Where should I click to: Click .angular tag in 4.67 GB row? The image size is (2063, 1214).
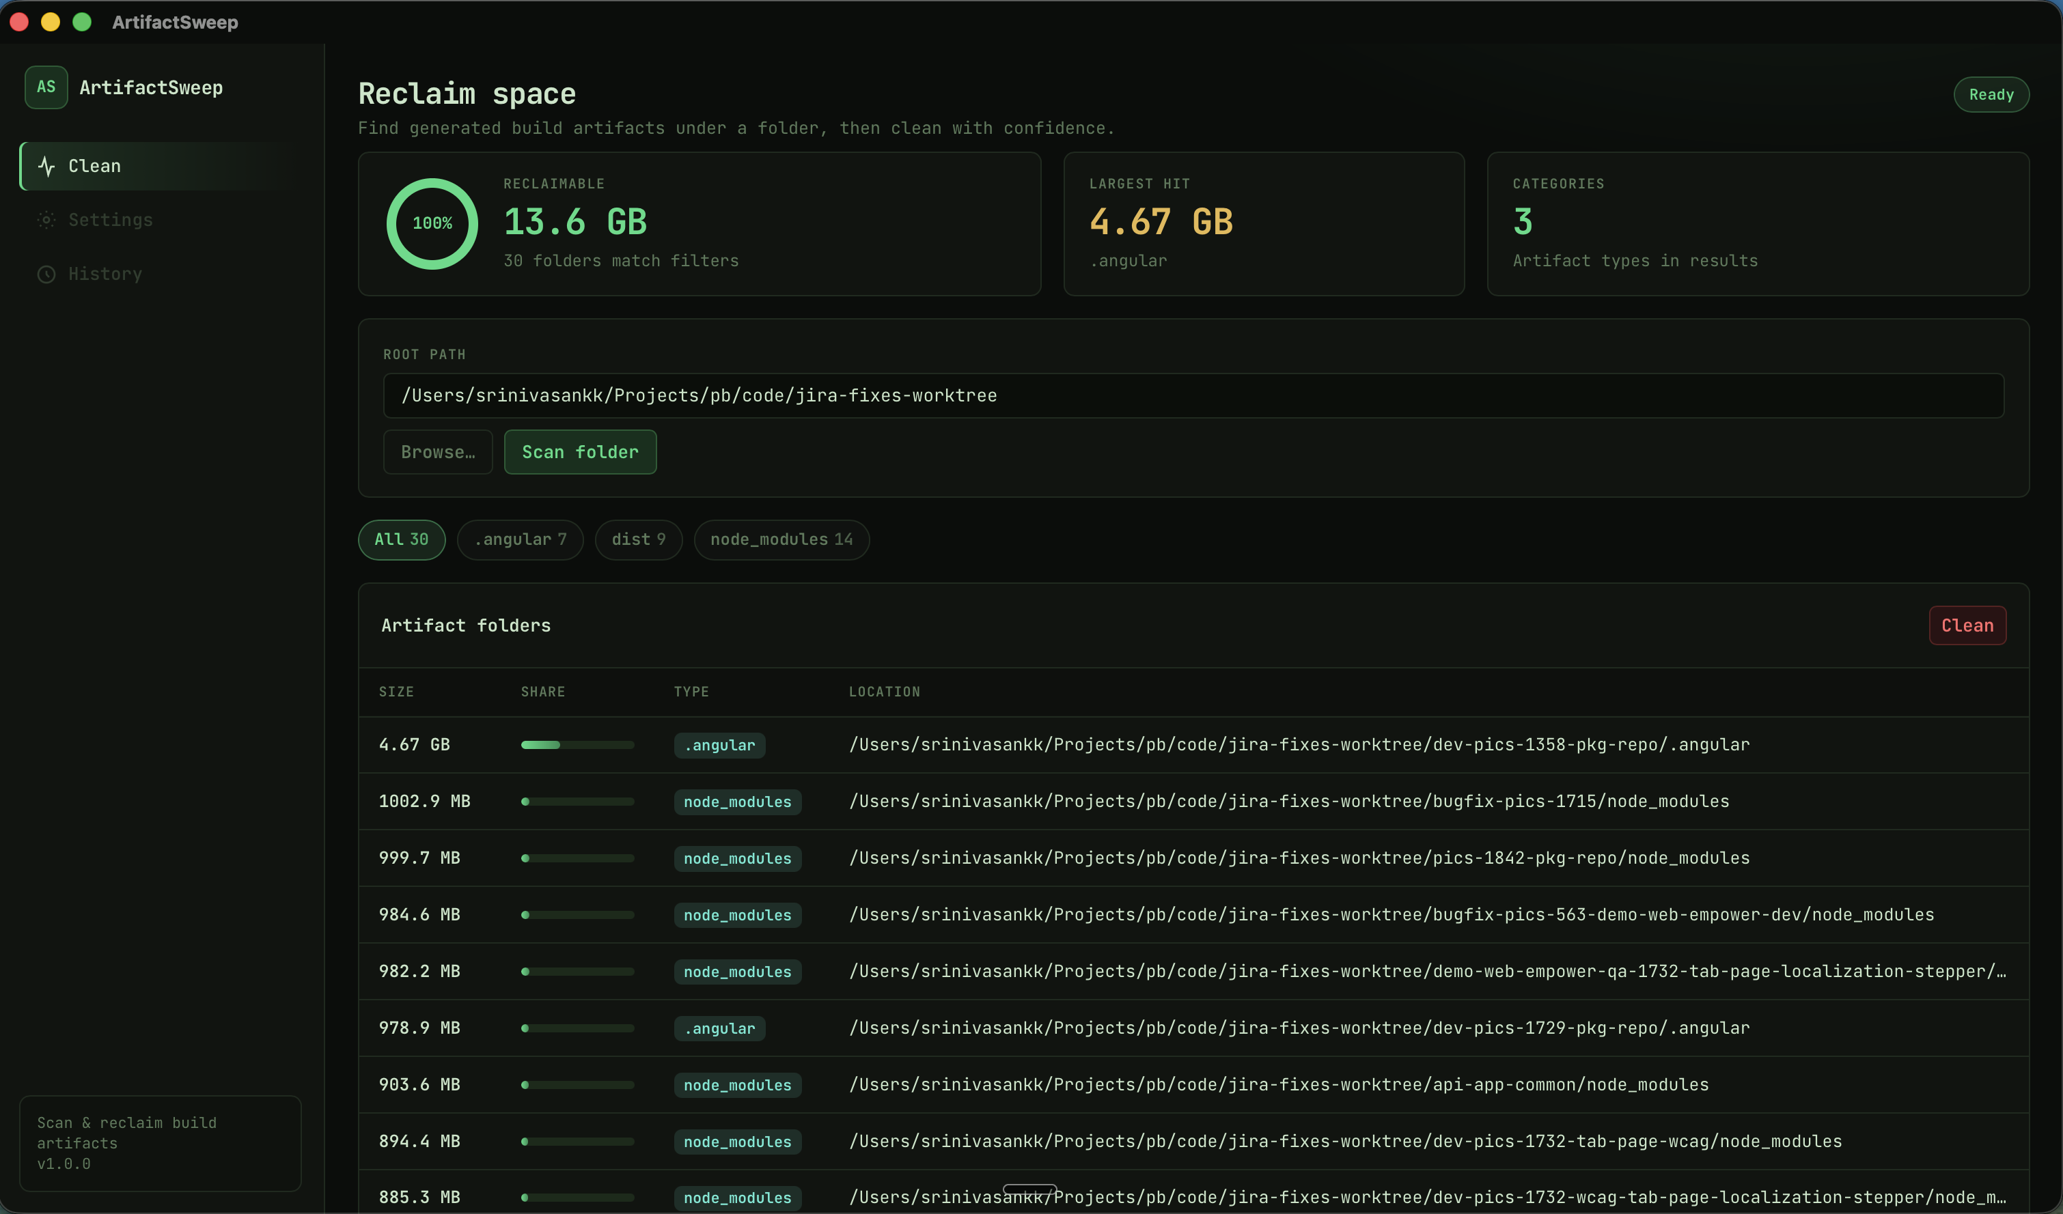click(x=719, y=745)
